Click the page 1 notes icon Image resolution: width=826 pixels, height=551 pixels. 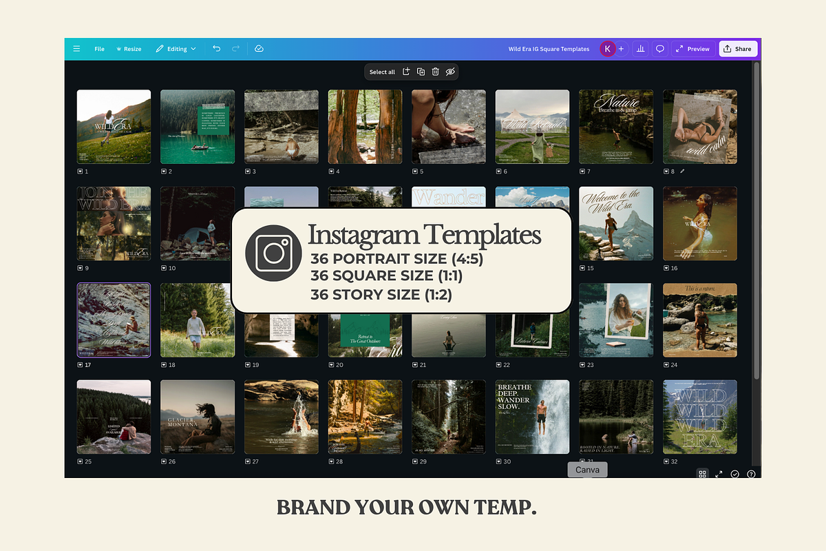[x=80, y=171]
